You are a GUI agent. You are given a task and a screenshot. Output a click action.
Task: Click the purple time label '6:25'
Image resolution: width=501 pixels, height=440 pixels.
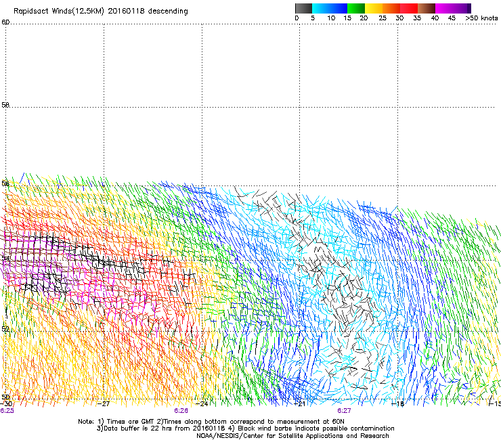coord(7,411)
